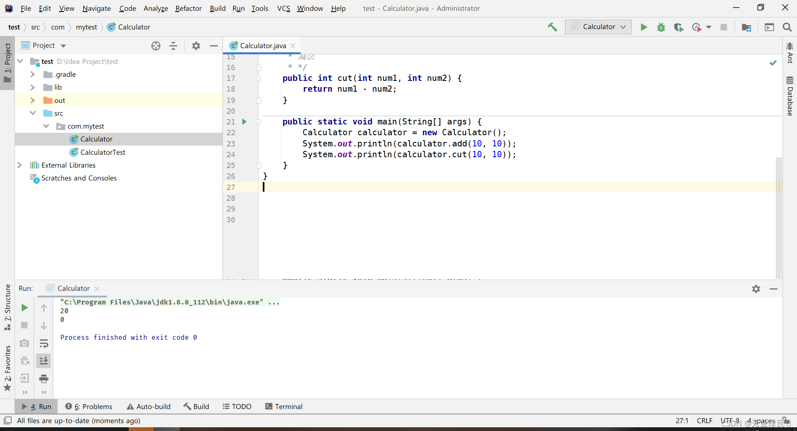Click mytest breadcrumb in navigation bar
Viewport: 797px width, 431px height.
pos(86,27)
